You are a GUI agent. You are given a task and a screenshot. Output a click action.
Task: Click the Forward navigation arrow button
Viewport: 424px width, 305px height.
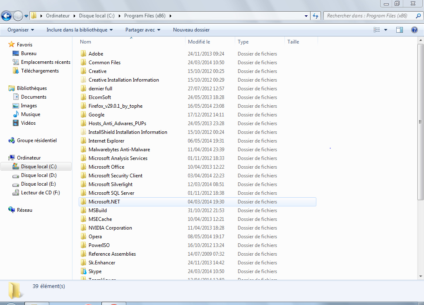pyautogui.click(x=18, y=16)
